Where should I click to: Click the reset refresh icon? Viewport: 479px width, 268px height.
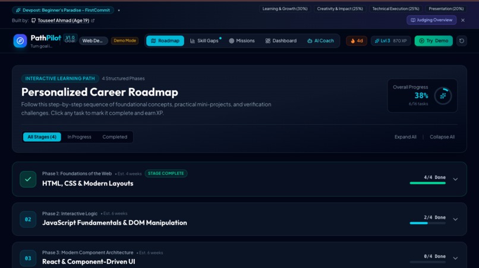coord(462,40)
